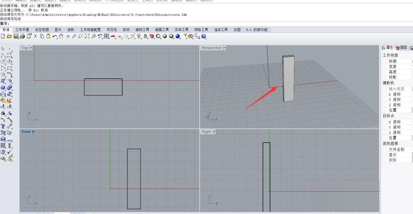Image resolution: width=413 pixels, height=214 pixels.
Task: Select the Box solid creation tool
Action: point(3,88)
